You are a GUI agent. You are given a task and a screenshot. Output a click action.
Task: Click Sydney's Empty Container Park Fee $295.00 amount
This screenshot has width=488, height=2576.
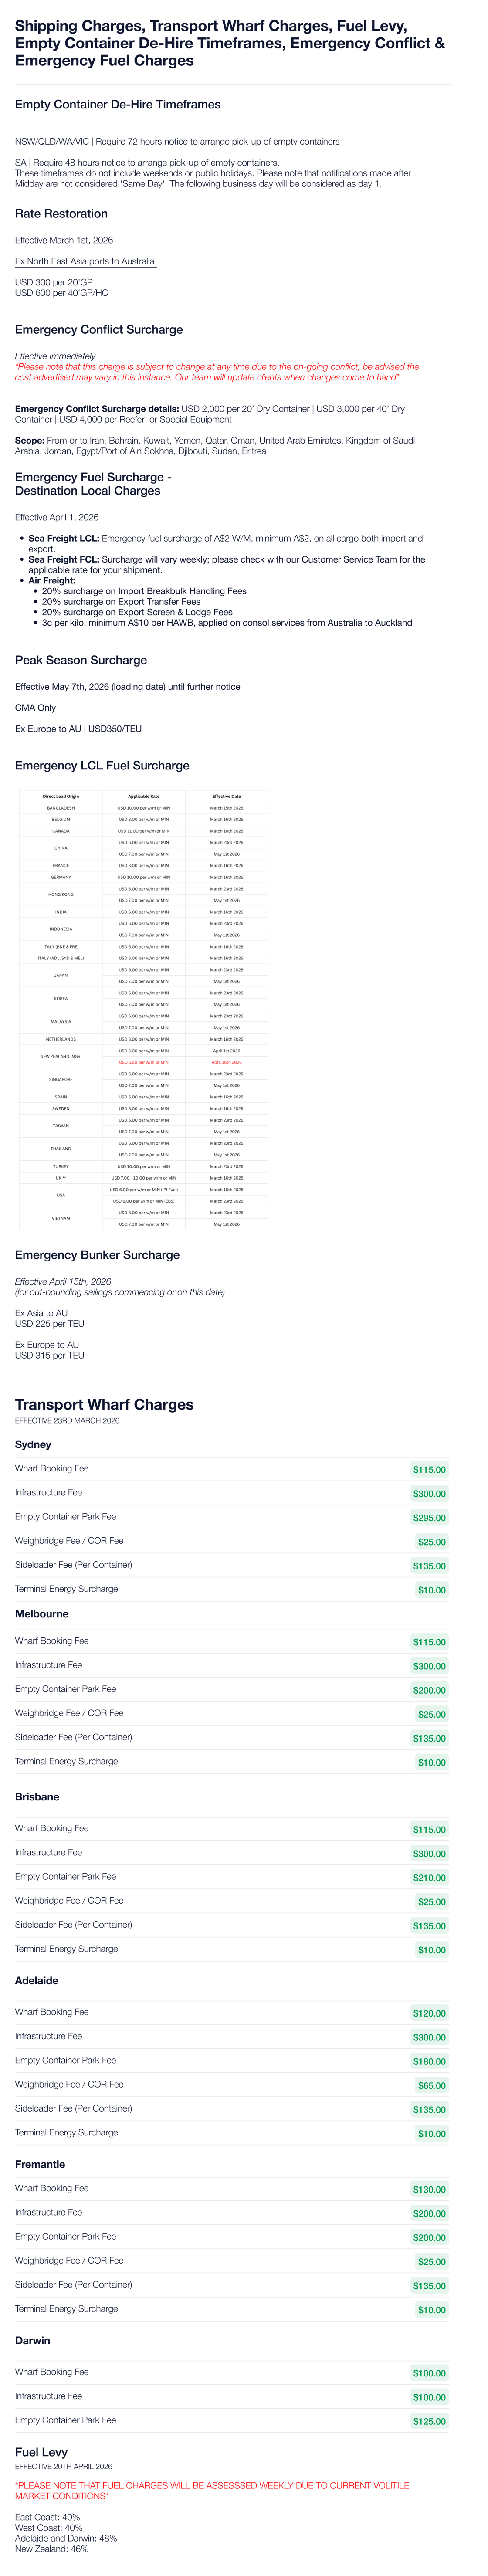point(429,1517)
